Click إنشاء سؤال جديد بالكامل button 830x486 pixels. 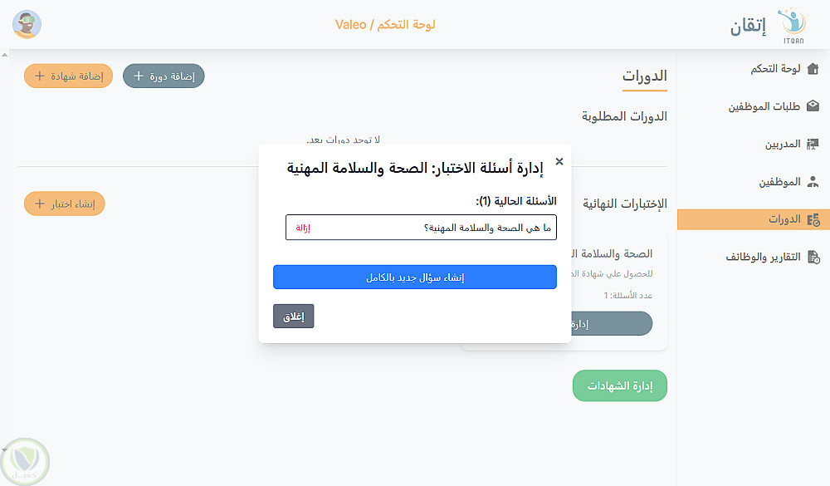click(x=415, y=277)
